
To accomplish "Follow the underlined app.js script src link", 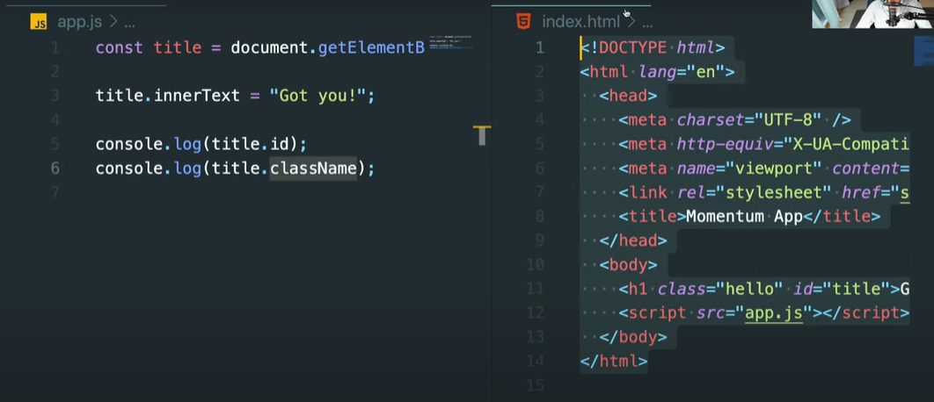I will click(774, 313).
